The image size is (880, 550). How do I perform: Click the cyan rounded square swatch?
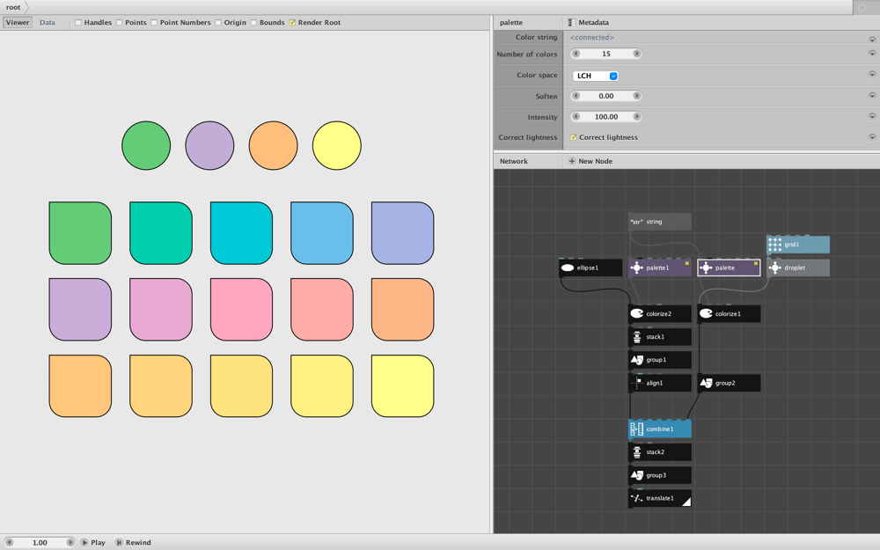click(x=241, y=233)
